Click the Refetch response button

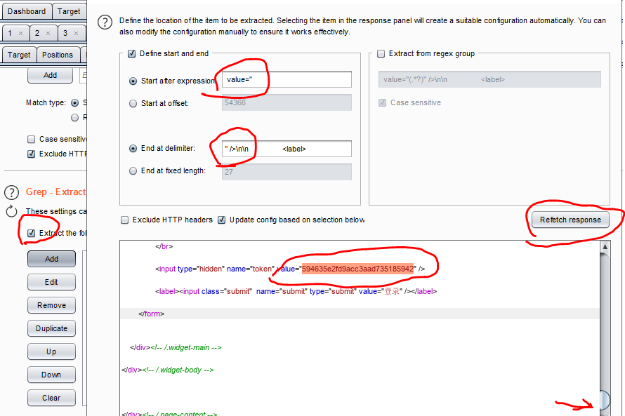coord(570,220)
